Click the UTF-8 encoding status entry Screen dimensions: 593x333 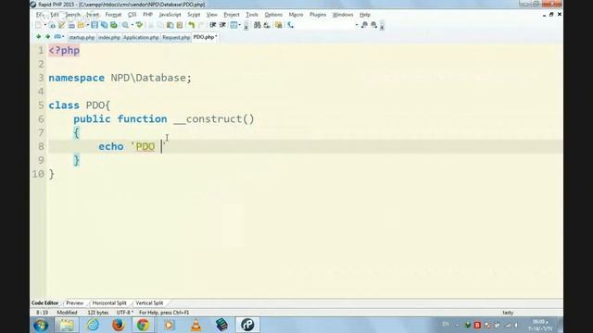[x=125, y=313]
